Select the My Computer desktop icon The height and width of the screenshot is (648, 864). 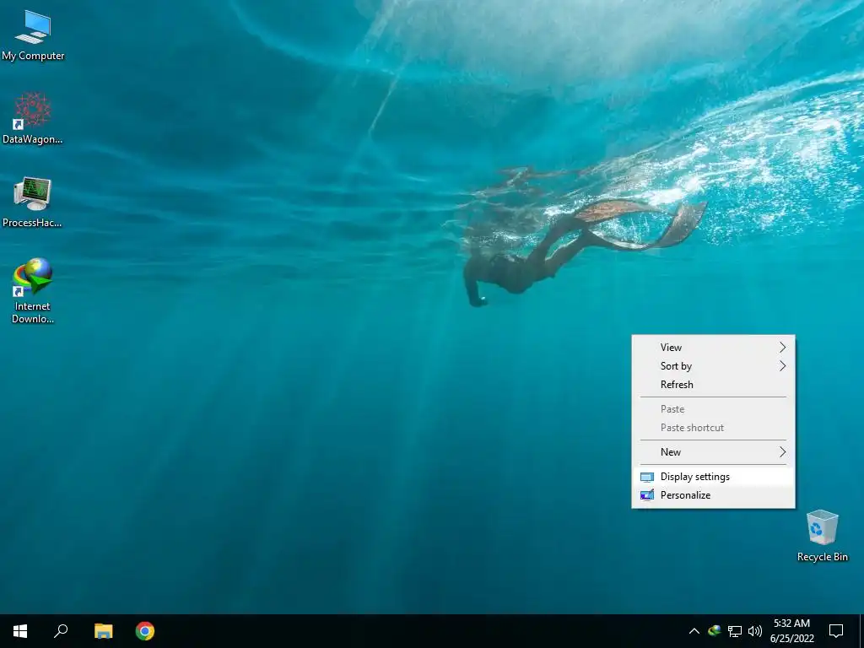pyautogui.click(x=33, y=35)
